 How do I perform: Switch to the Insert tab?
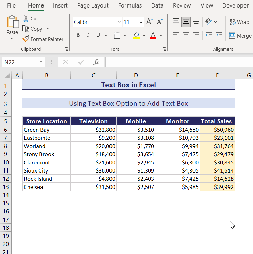[x=60, y=5]
